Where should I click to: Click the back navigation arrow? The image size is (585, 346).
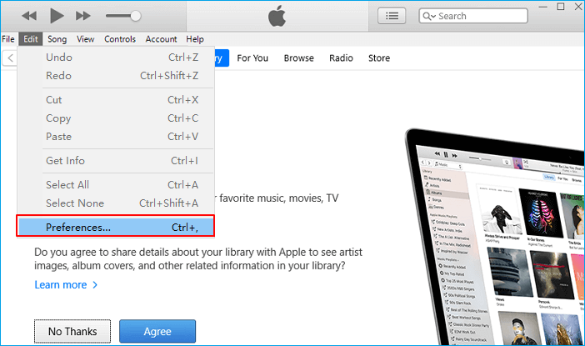pos(10,58)
